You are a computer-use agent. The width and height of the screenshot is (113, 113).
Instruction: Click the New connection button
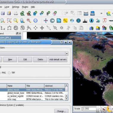(x=10, y=59)
